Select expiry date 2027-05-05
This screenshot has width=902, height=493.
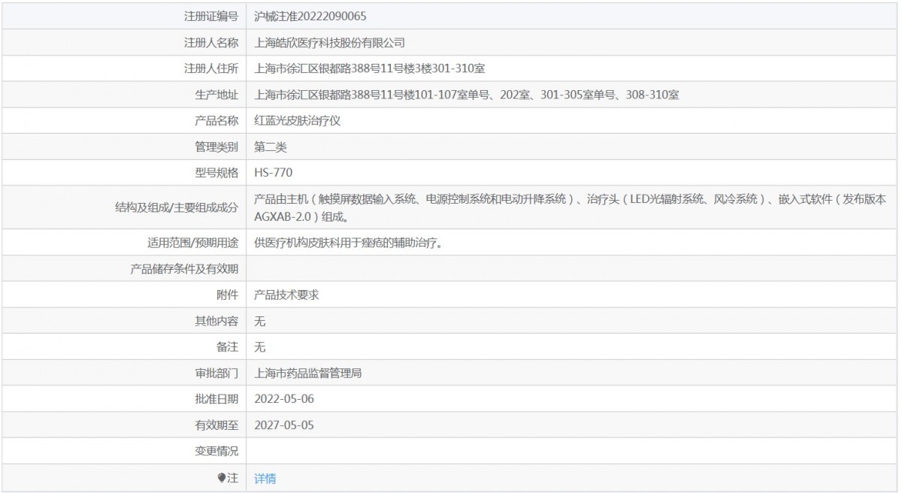pos(284,425)
